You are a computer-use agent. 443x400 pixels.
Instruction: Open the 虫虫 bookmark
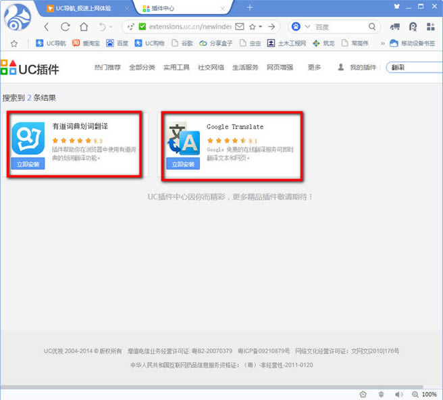coord(250,43)
